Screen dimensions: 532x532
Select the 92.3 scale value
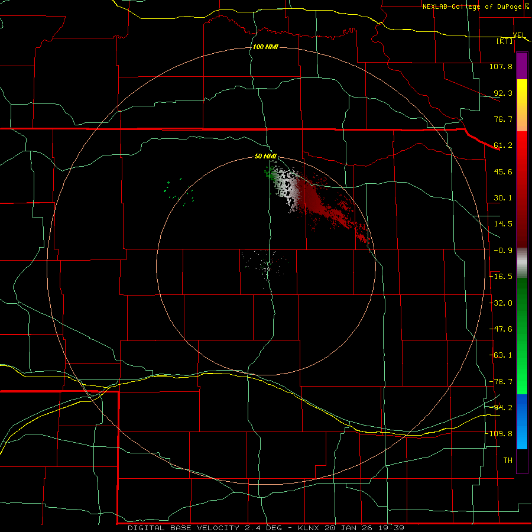[x=503, y=93]
